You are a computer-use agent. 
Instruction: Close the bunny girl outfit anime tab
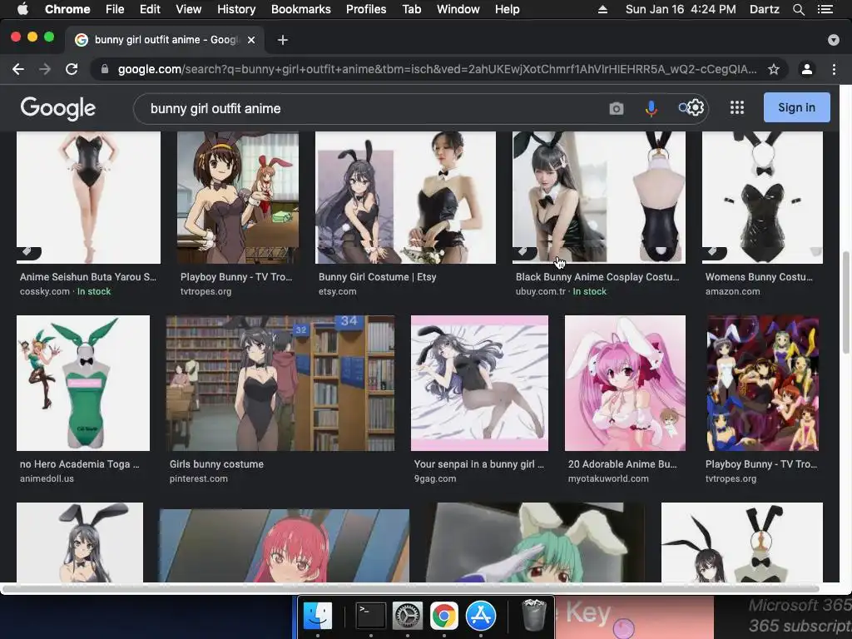coord(251,40)
